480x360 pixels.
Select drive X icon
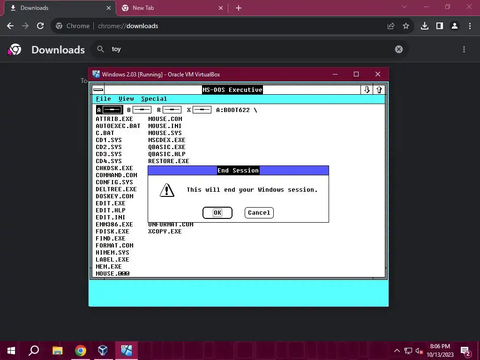(199, 110)
